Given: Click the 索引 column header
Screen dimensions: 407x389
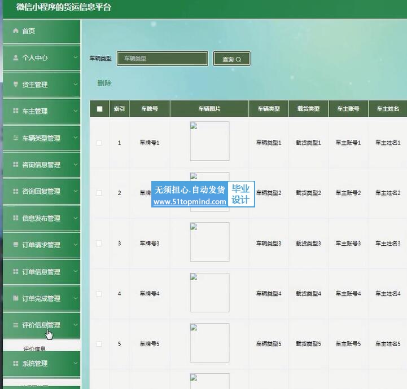Looking at the screenshot, I should (119, 109).
